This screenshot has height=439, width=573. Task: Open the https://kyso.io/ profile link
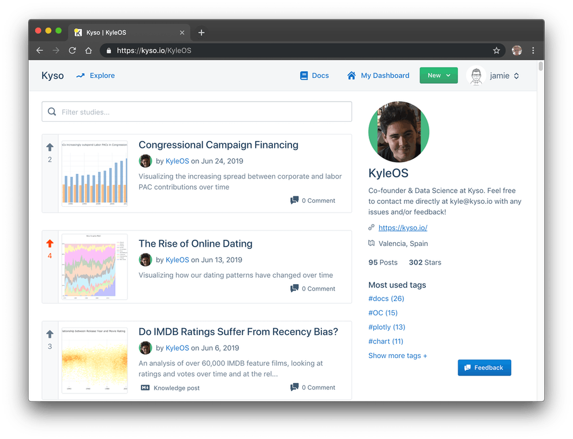403,228
